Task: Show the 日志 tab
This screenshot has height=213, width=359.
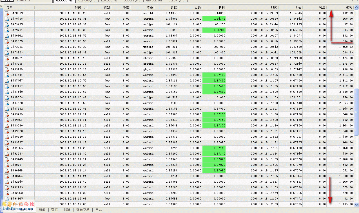Action: click(x=99, y=210)
